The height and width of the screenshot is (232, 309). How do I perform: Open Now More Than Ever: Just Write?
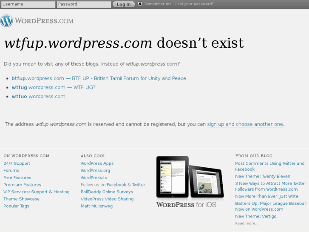click(x=266, y=196)
